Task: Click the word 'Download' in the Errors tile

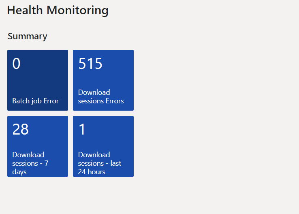Action: pos(94,92)
